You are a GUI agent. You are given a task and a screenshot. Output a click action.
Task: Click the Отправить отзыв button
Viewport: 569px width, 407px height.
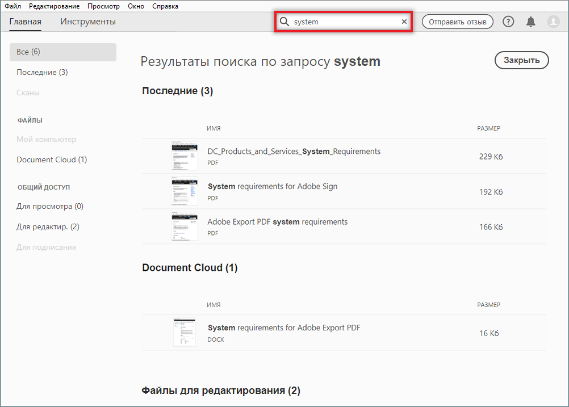[x=457, y=22]
